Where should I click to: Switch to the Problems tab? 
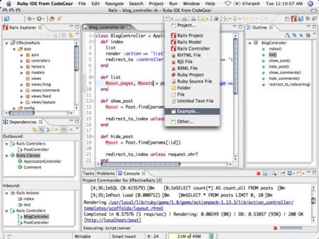point(106,174)
